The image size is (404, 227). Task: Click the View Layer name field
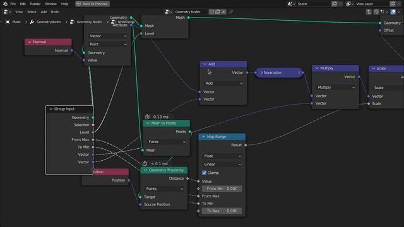pos(372,4)
